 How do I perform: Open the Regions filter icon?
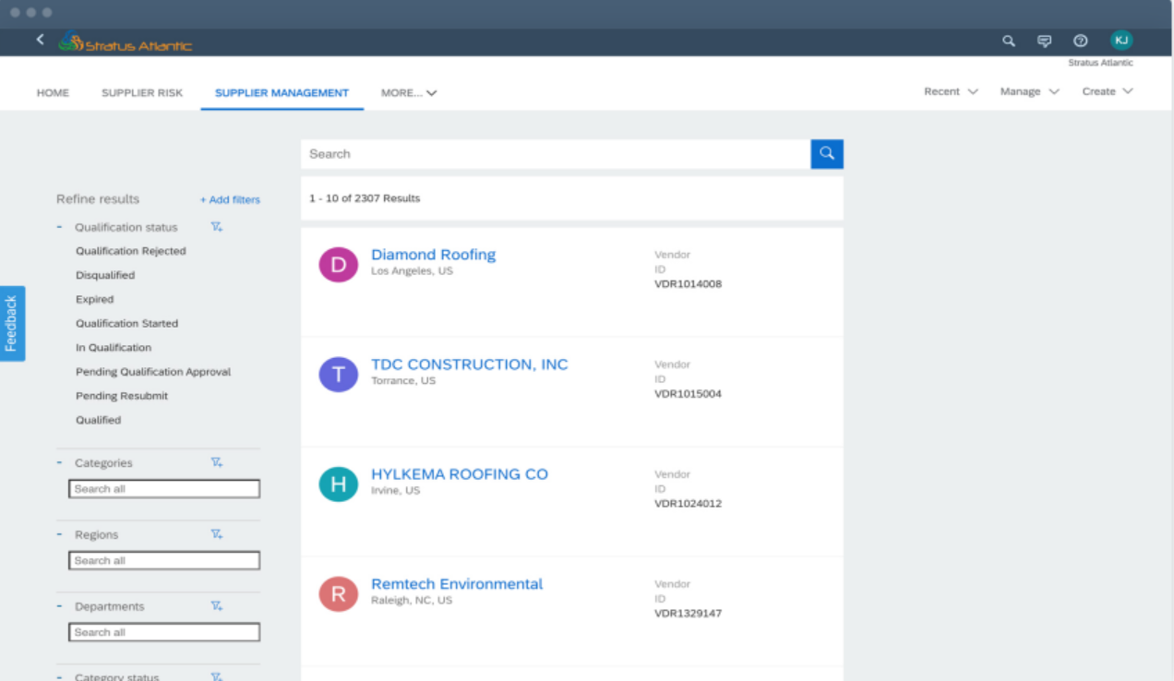click(x=216, y=533)
